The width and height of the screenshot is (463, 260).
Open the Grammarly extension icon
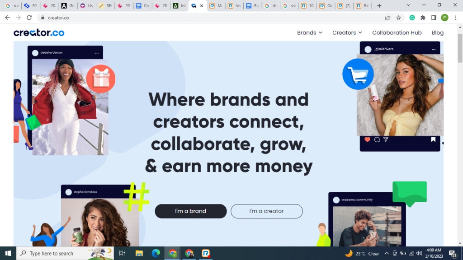[x=412, y=18]
